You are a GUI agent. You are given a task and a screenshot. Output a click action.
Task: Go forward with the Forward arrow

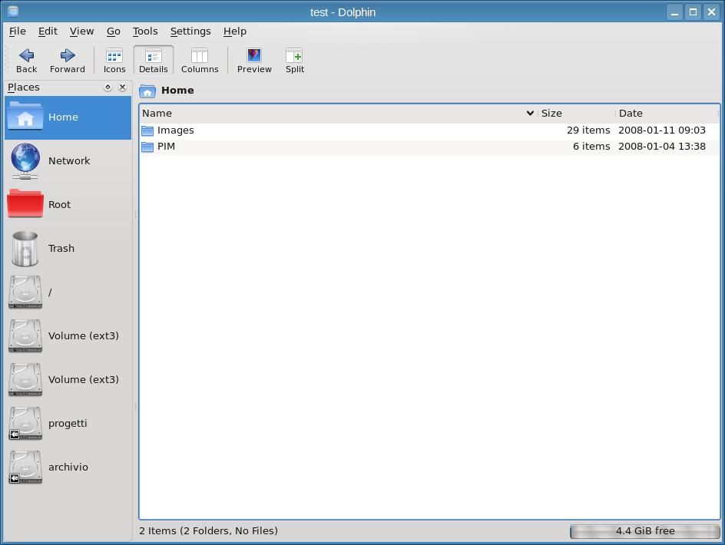pyautogui.click(x=68, y=61)
